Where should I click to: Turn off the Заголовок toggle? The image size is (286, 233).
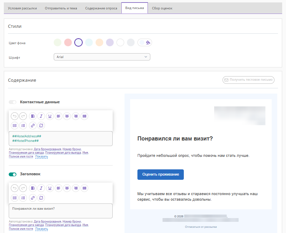coord(13,174)
